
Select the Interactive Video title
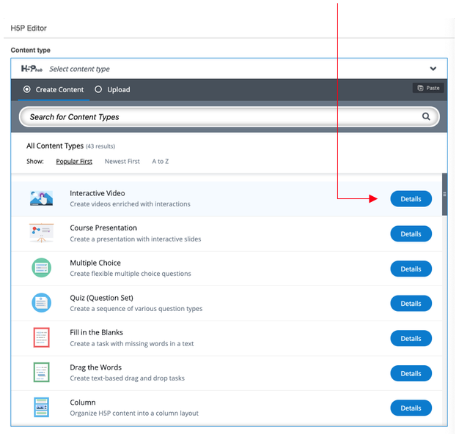[98, 193]
